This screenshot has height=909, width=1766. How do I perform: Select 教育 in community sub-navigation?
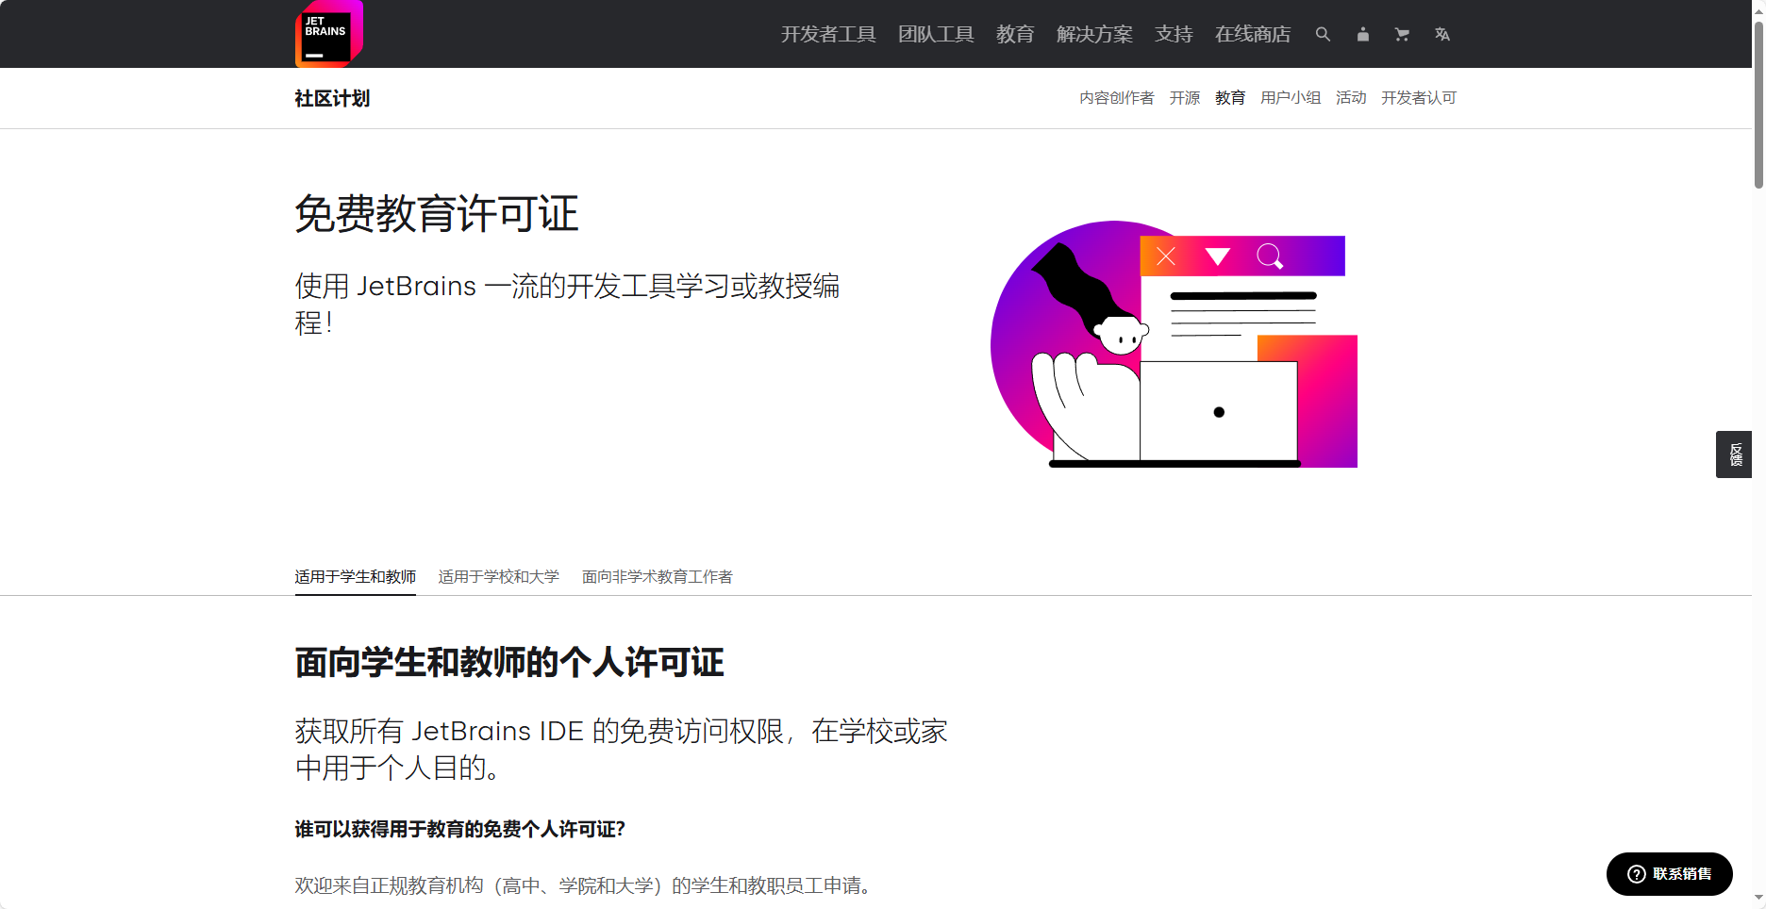1230,98
